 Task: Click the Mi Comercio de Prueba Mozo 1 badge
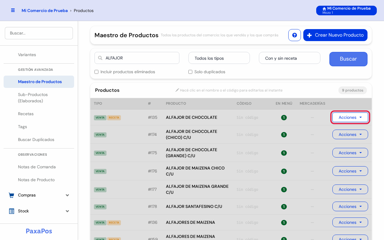(x=346, y=10)
